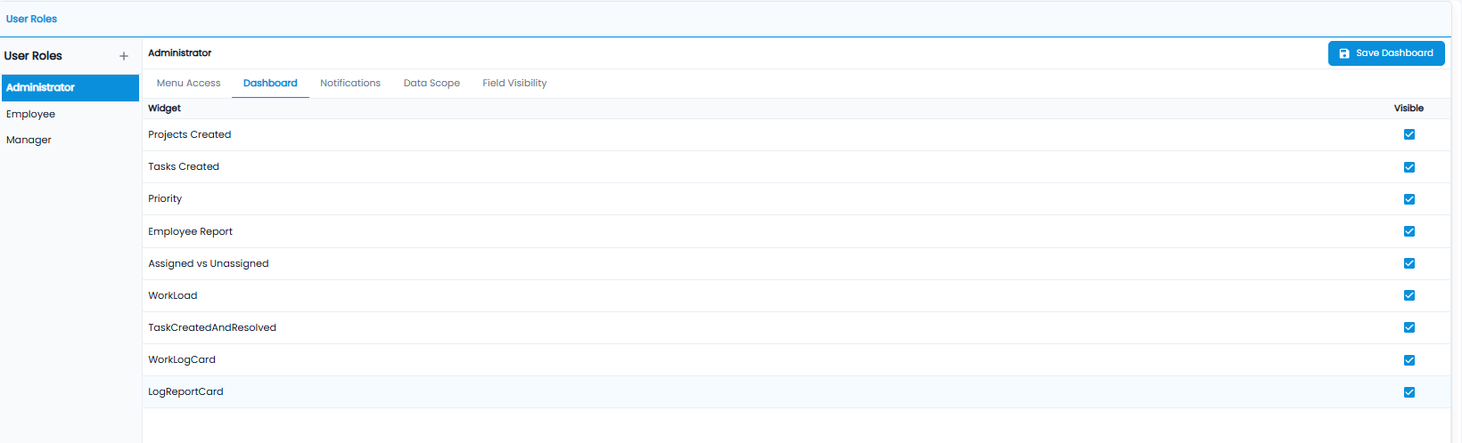
Task: Click the LogReportCard widget name
Action: coord(185,391)
